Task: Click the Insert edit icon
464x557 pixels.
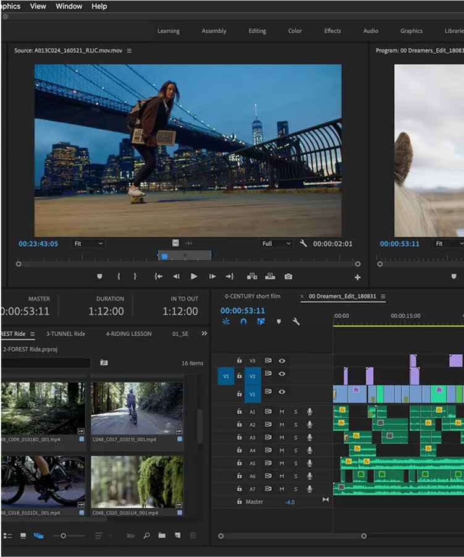Action: pyautogui.click(x=251, y=276)
